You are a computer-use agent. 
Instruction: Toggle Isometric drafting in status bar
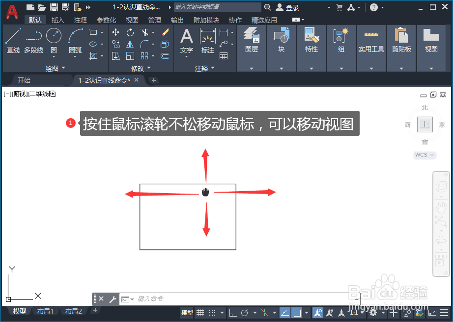265,313
